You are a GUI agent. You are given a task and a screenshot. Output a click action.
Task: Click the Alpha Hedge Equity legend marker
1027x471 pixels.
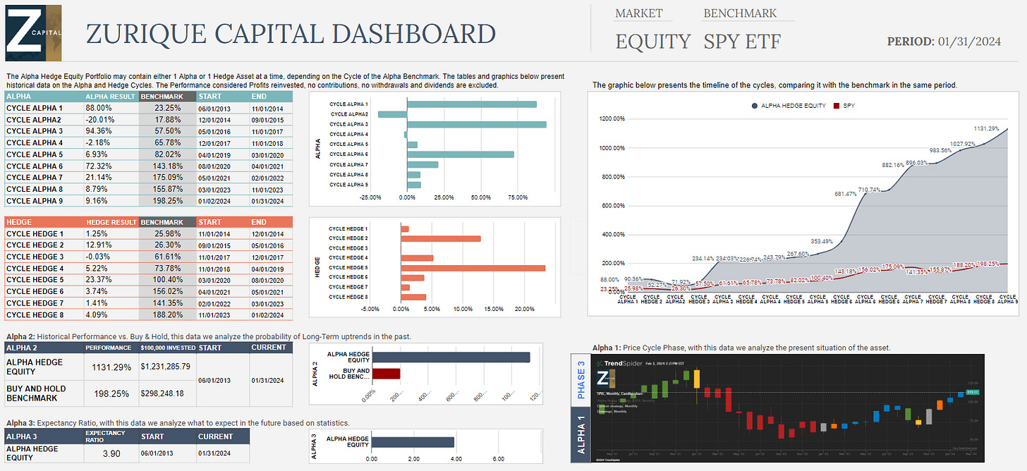point(755,105)
